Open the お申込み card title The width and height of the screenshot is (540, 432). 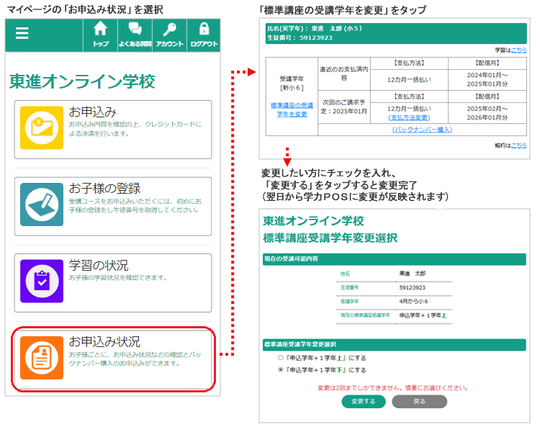(93, 112)
